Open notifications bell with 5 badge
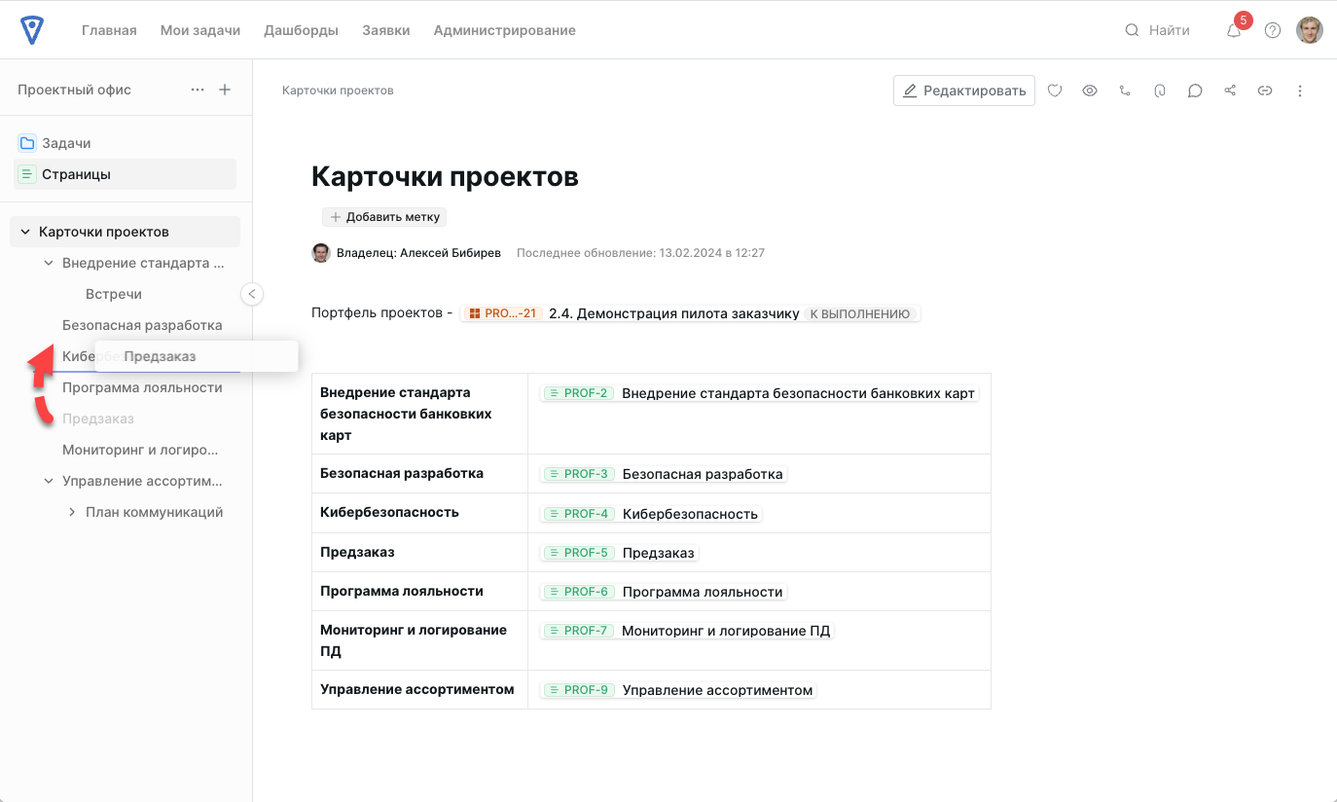Image resolution: width=1337 pixels, height=802 pixels. (1234, 30)
